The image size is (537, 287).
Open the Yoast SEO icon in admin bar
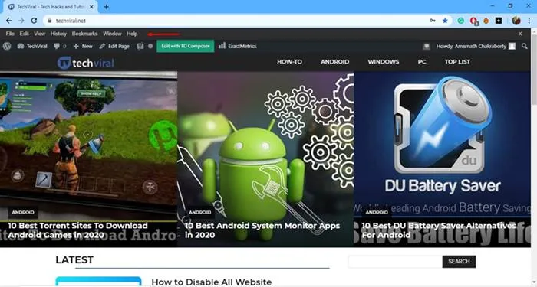[140, 46]
